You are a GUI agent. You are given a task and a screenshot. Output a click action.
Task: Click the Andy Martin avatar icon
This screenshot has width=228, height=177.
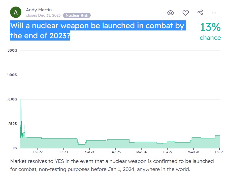click(16, 12)
